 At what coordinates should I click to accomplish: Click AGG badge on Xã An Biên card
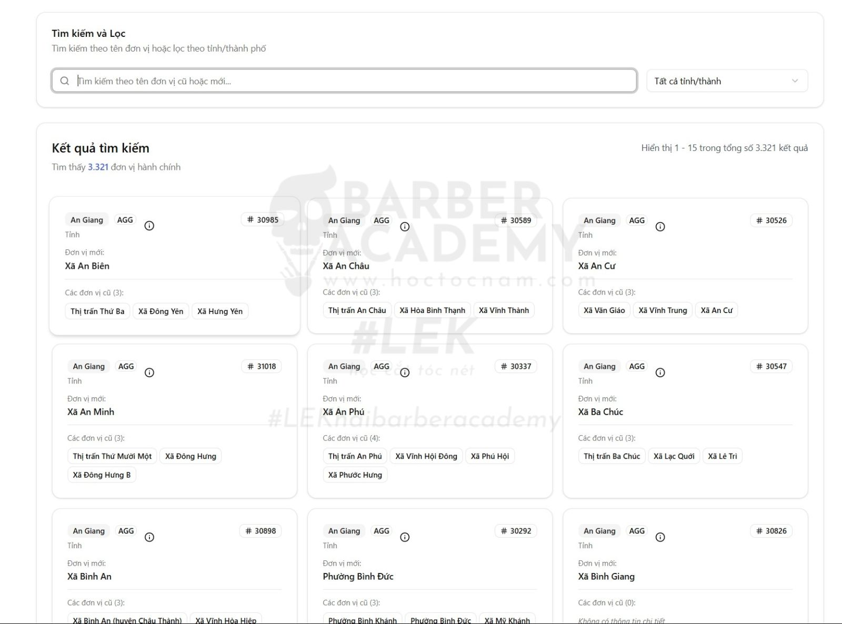coord(125,220)
